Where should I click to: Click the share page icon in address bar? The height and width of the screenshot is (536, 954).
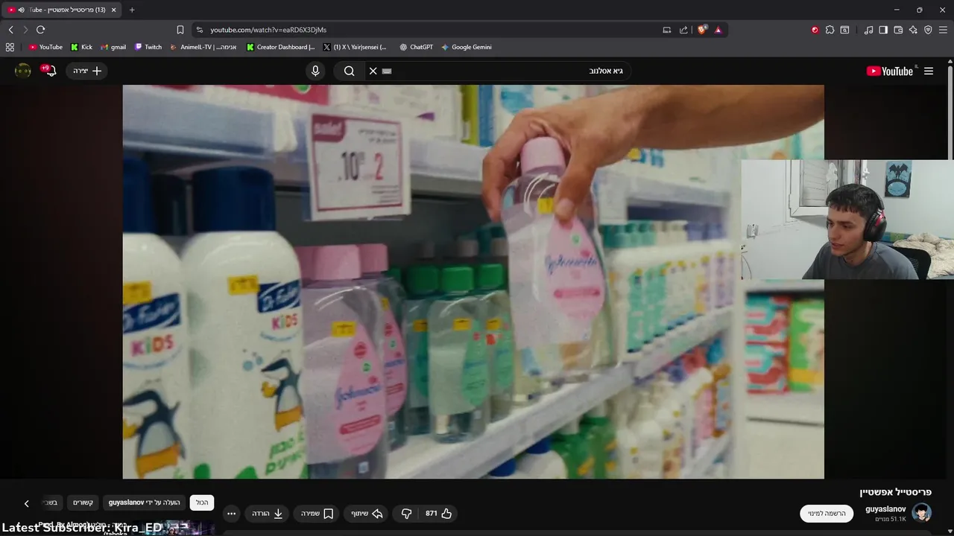683,30
